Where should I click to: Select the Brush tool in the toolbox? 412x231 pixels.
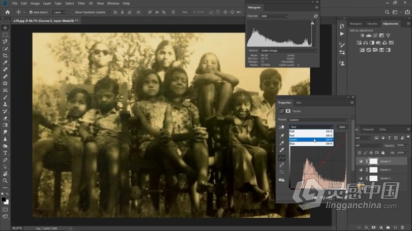pos(5,97)
